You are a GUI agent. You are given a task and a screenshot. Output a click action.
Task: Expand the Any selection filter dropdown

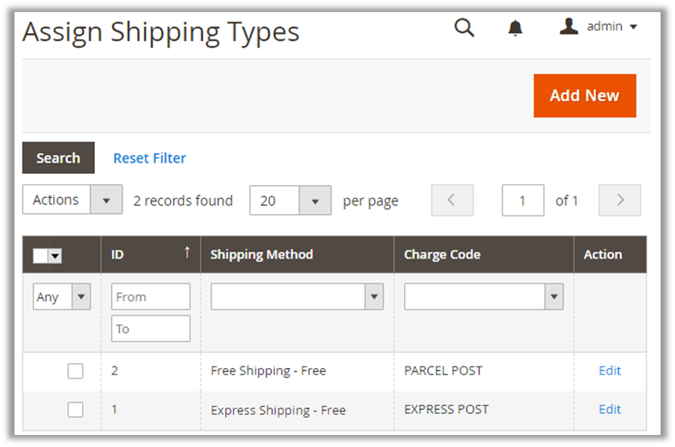[61, 297]
